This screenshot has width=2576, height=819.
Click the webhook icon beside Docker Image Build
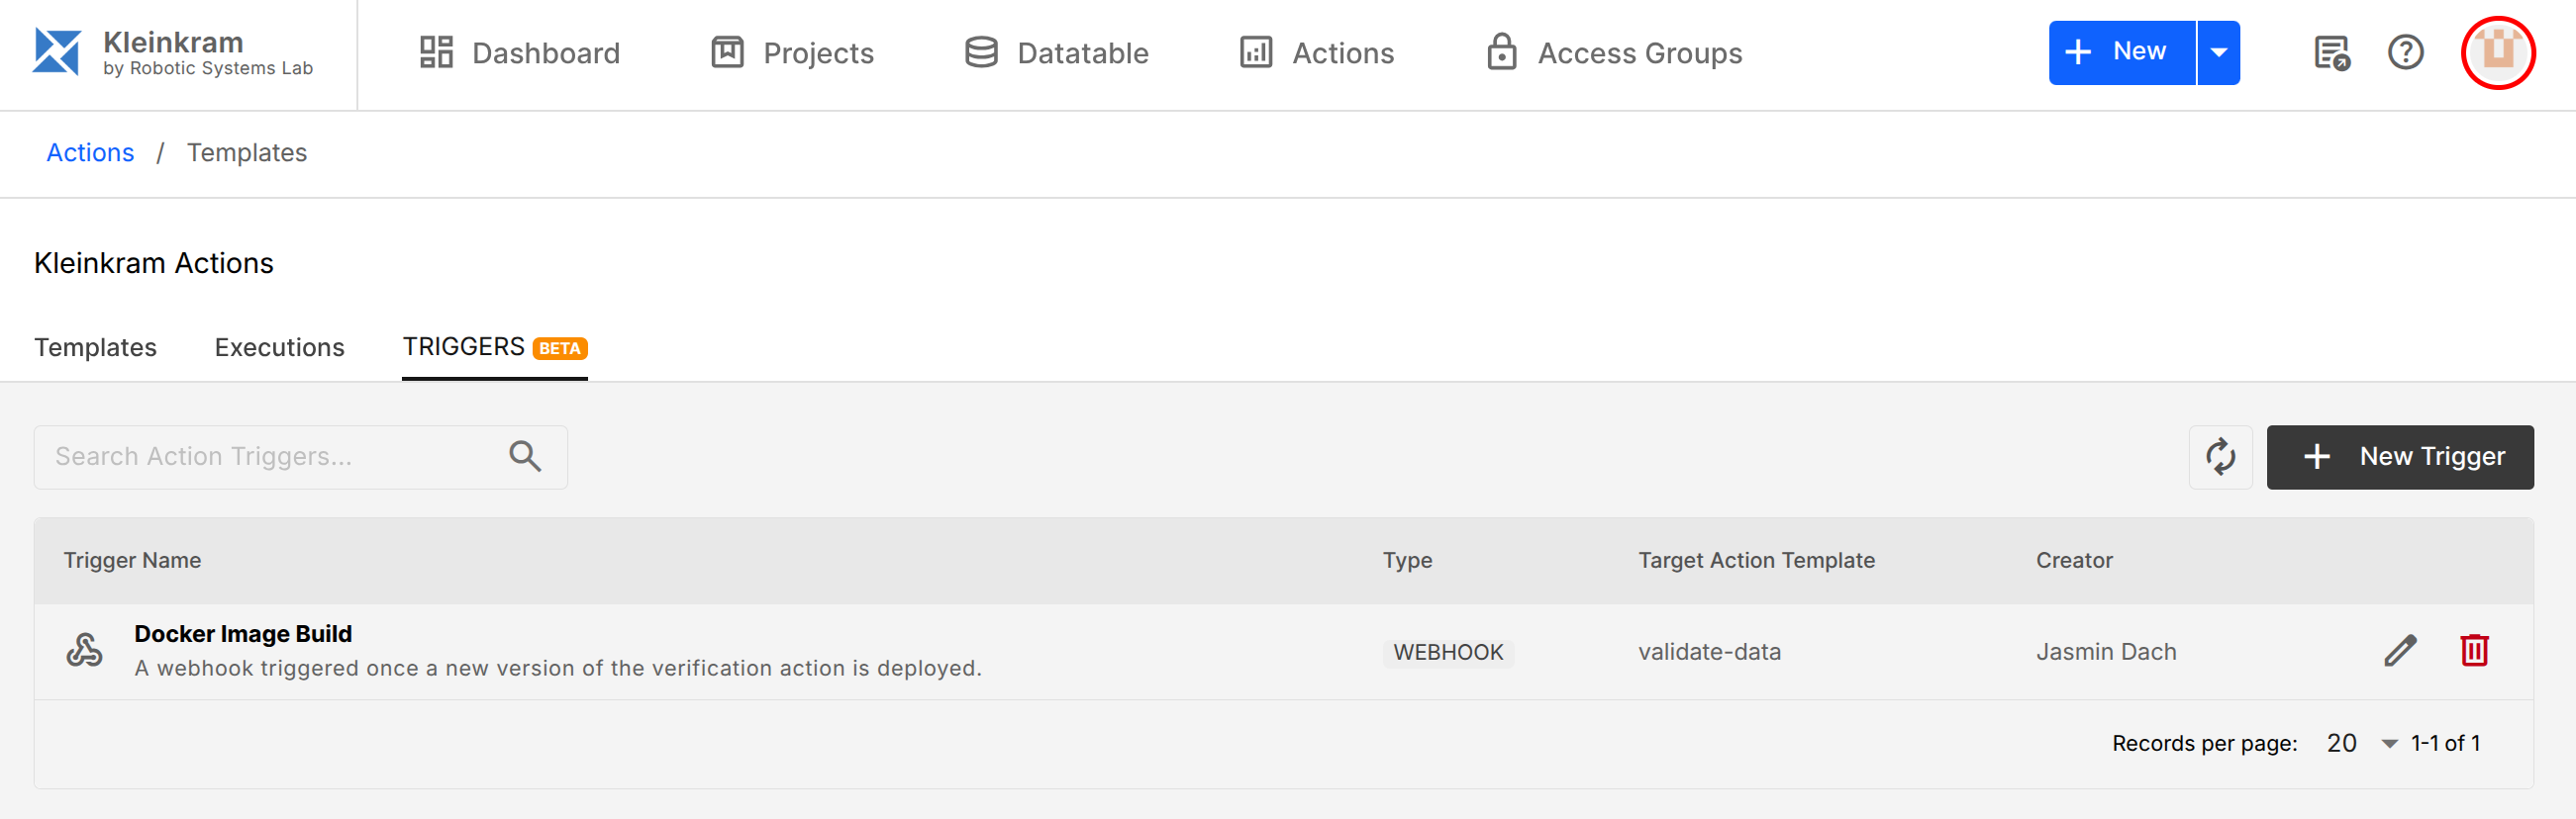pos(85,650)
